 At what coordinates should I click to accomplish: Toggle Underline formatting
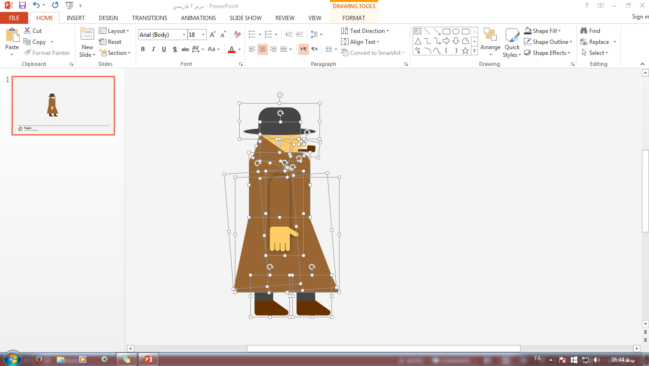coord(164,49)
